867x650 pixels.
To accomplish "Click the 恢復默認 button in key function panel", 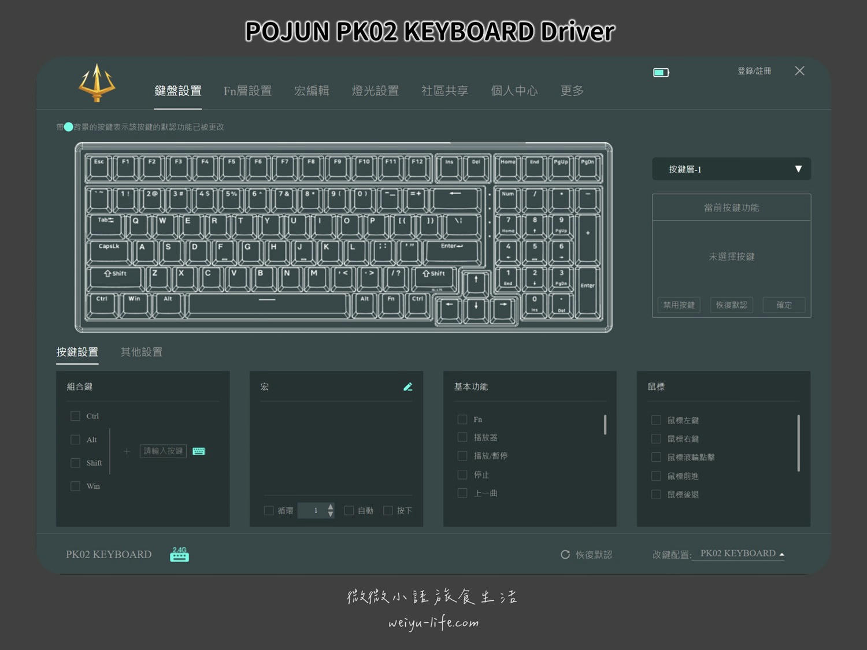I will pos(732,304).
